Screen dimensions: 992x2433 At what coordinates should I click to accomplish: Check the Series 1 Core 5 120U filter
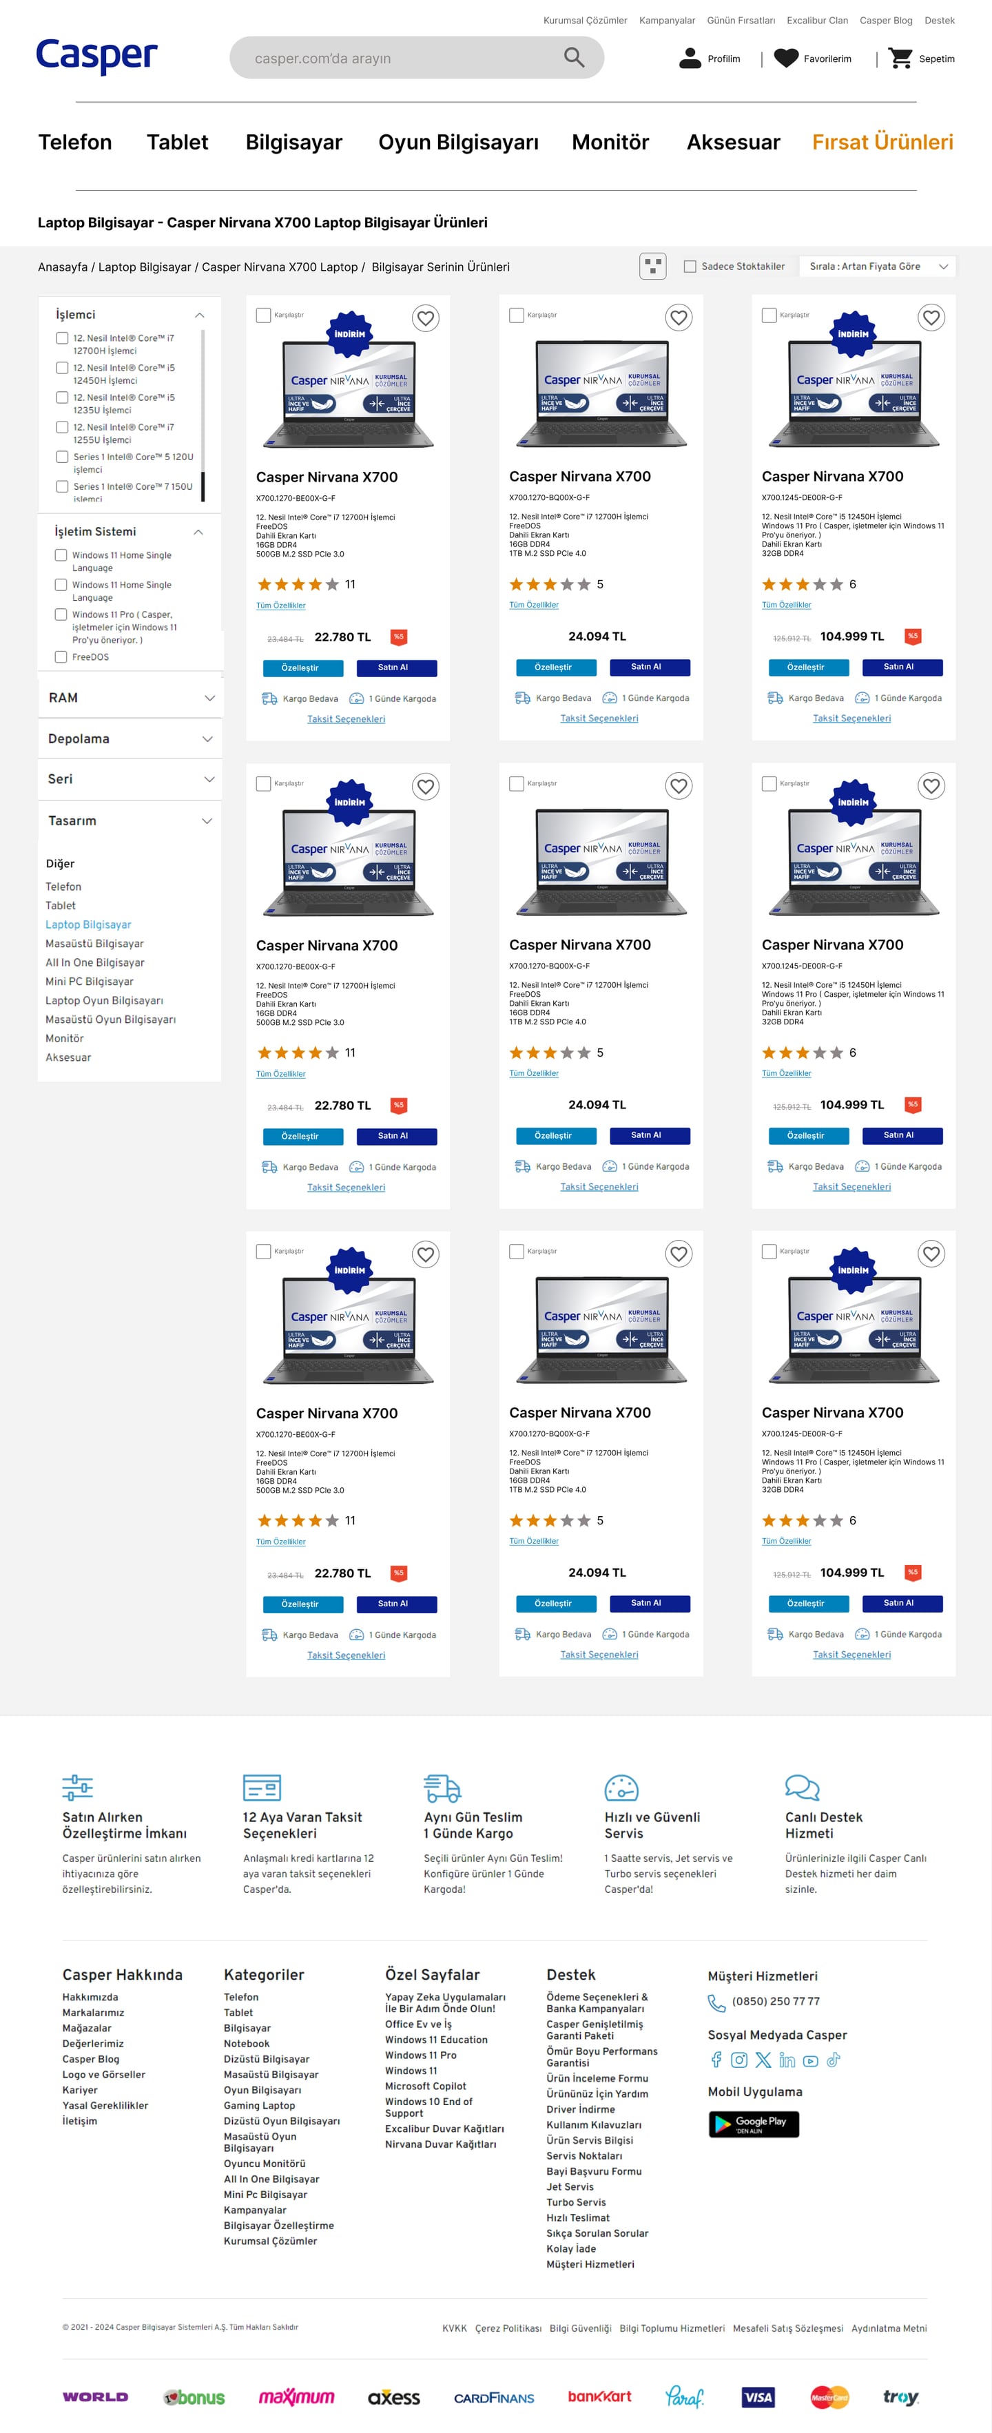point(63,457)
